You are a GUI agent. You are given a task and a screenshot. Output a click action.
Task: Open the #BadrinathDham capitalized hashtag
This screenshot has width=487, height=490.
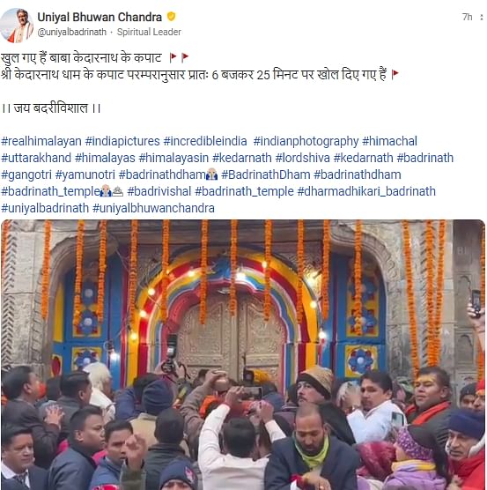pyautogui.click(x=266, y=174)
